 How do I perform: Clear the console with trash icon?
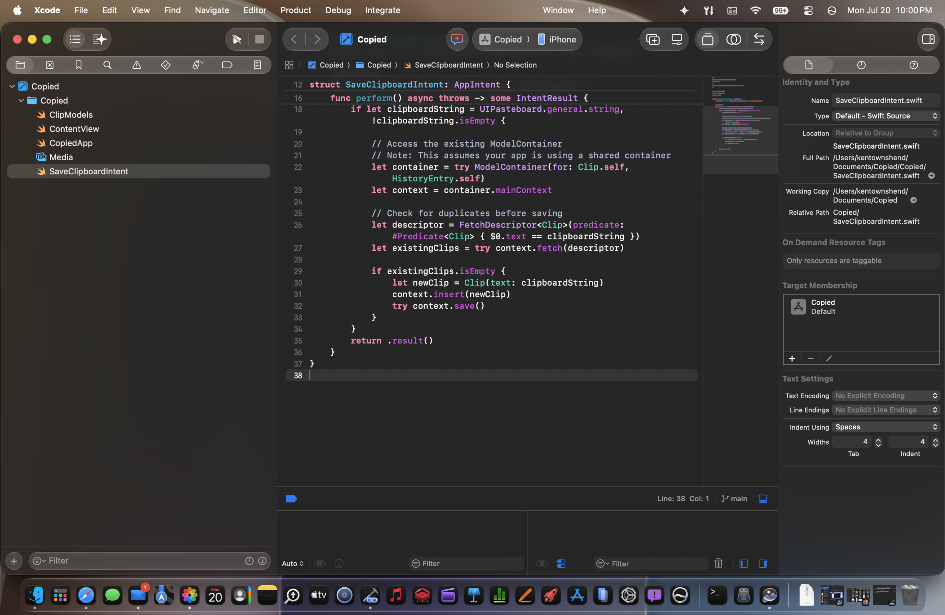click(x=718, y=564)
